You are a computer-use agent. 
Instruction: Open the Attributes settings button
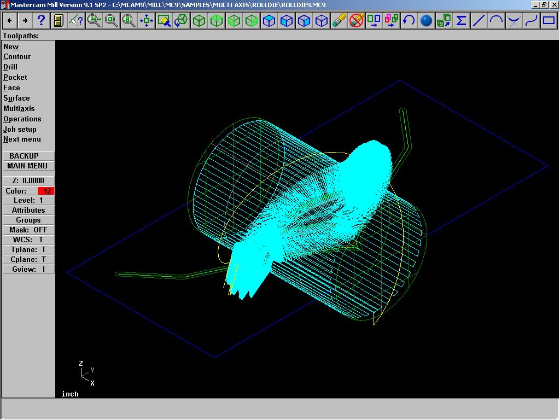point(28,211)
